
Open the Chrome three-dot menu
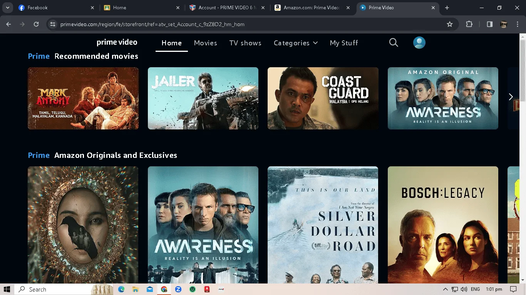tap(517, 24)
